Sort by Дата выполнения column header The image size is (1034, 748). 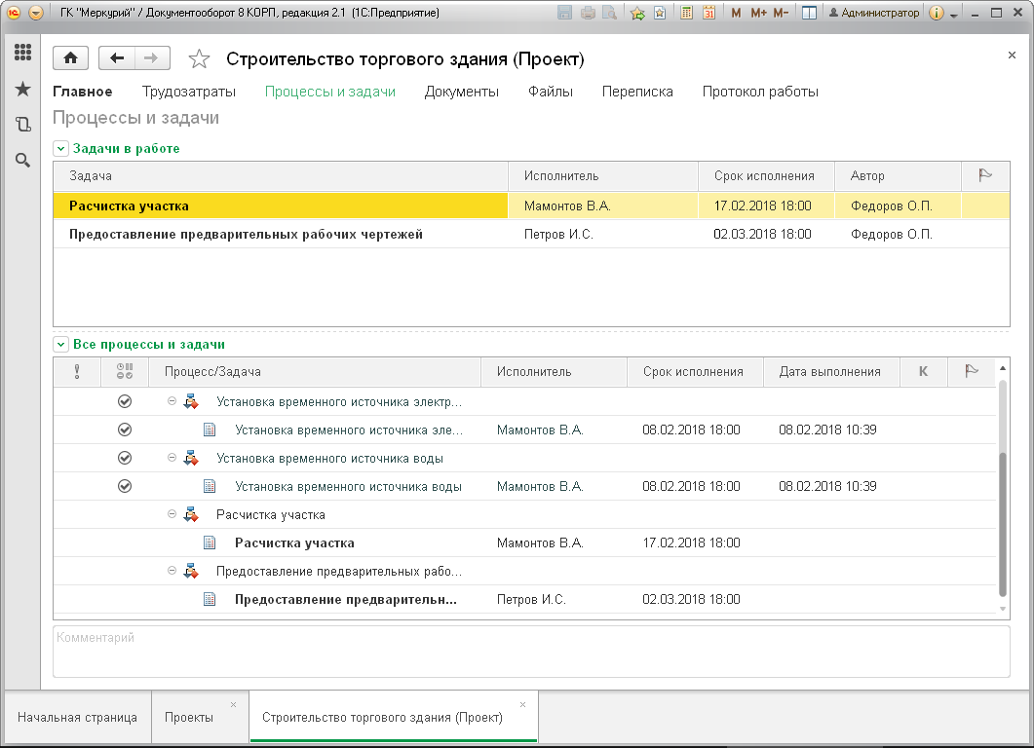(831, 372)
